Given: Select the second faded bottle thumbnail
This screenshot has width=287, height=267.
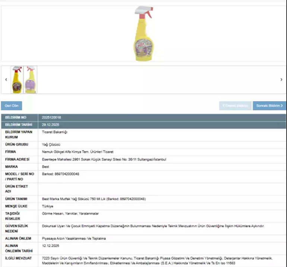Looking at the screenshot, I should (x=30, y=80).
